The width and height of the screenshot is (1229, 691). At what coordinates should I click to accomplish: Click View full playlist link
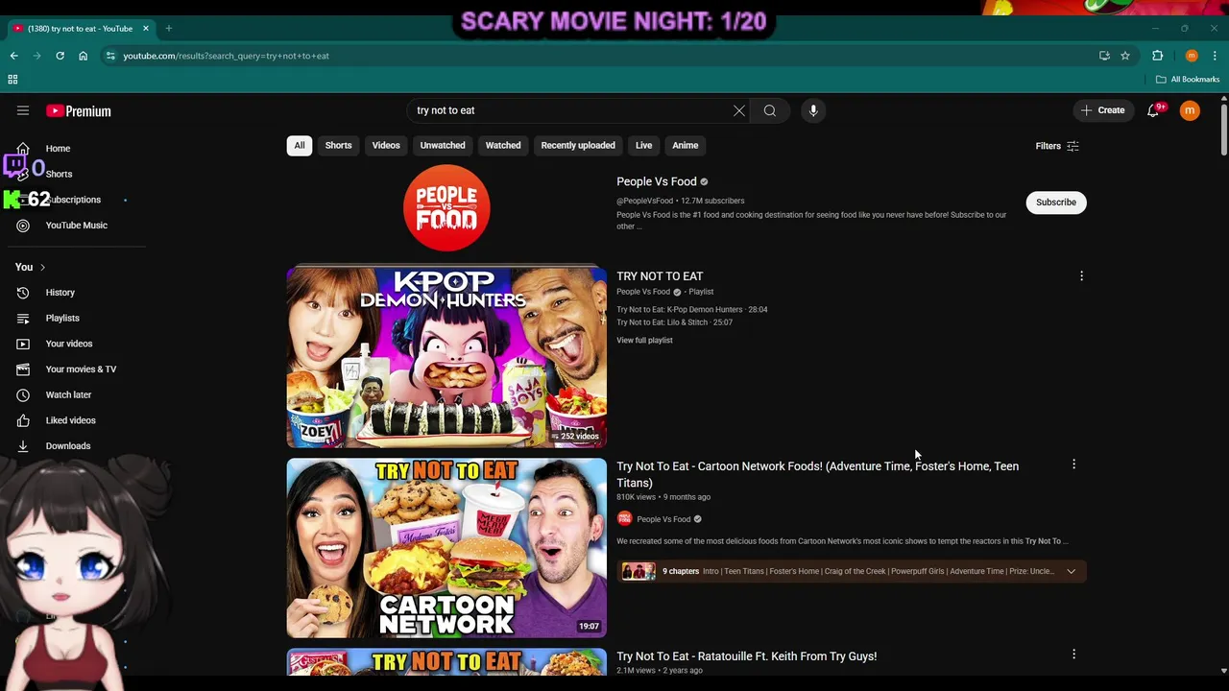coord(644,341)
